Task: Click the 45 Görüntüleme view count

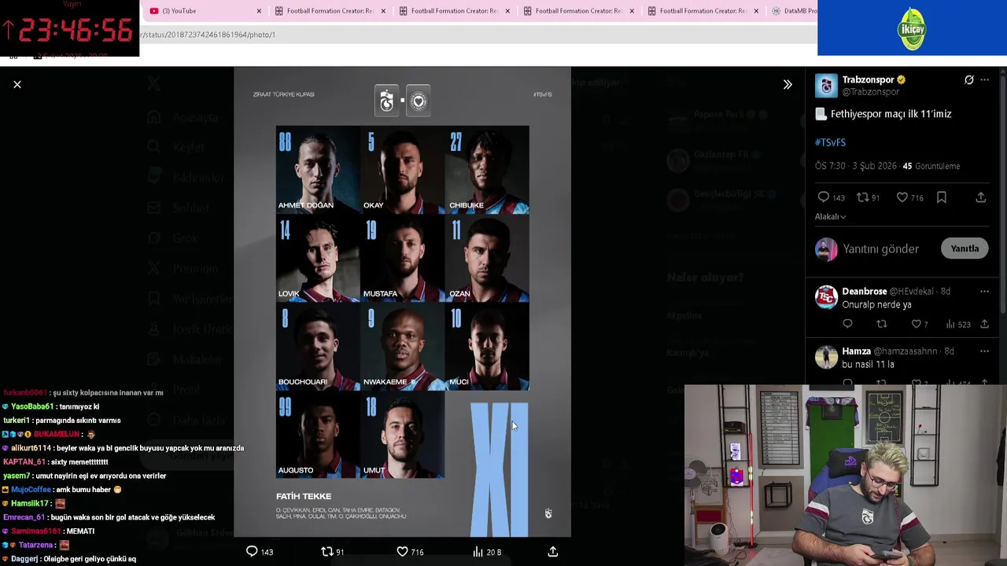Action: point(931,166)
